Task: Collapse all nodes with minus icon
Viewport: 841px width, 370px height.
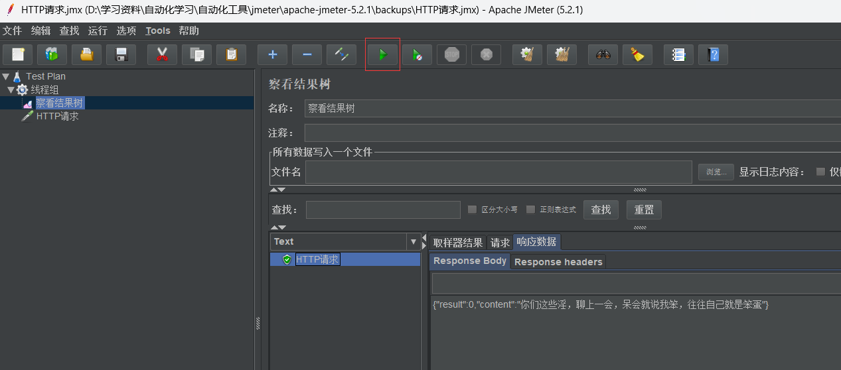Action: coord(307,54)
